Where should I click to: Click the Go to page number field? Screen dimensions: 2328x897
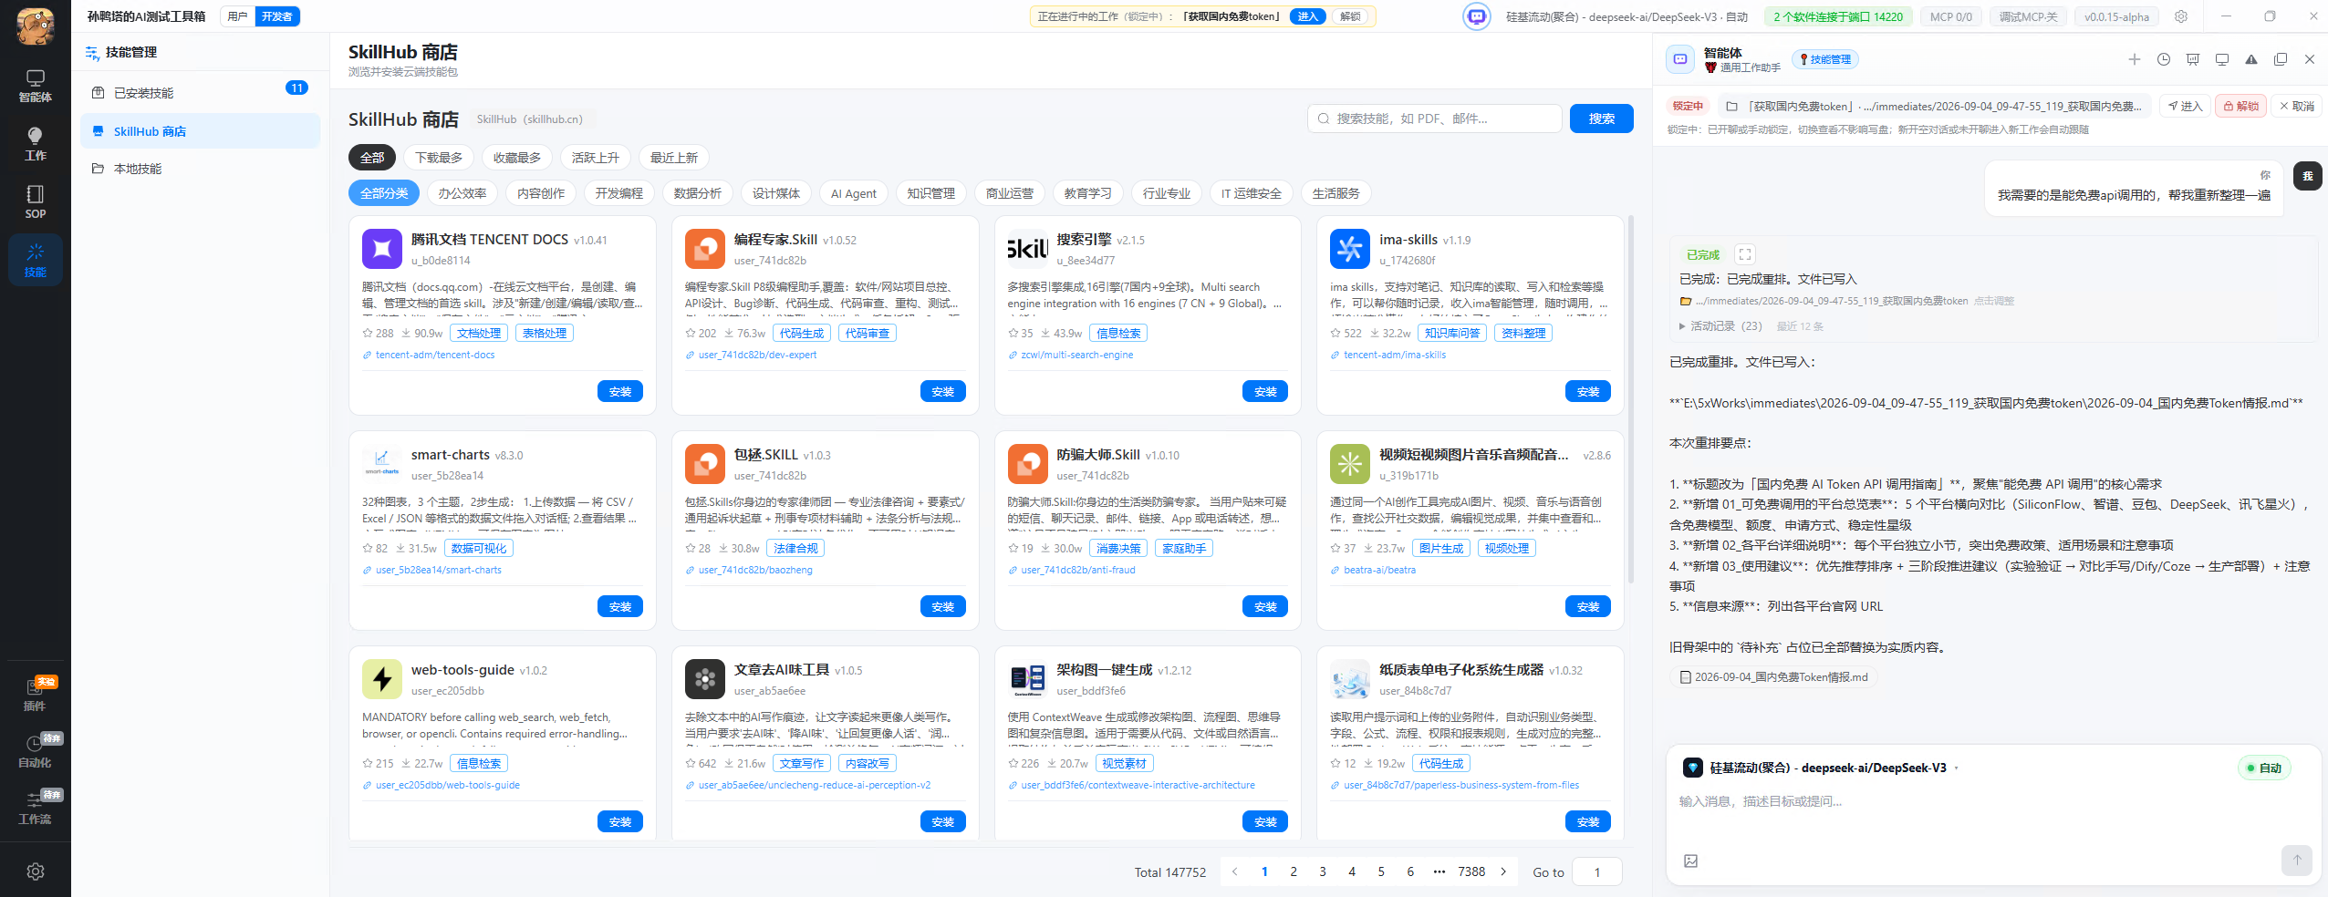[1597, 871]
